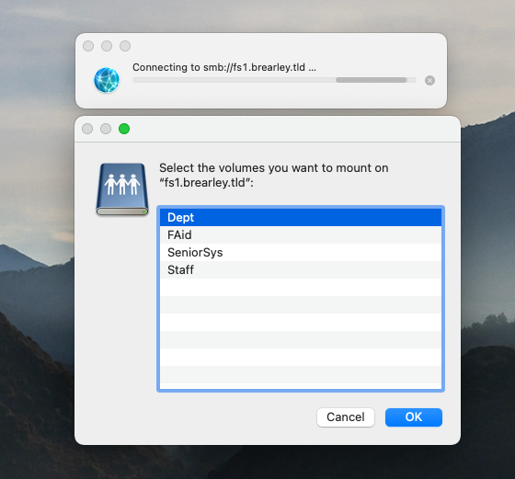Image resolution: width=515 pixels, height=479 pixels.
Task: Click the connection progress bar
Action: point(274,80)
